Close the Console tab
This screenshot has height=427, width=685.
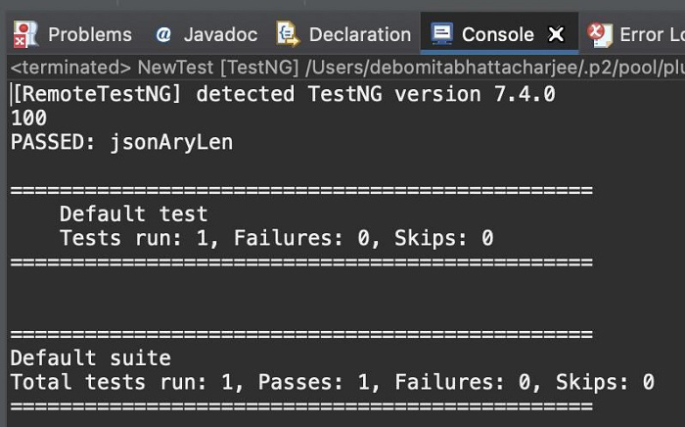[556, 35]
